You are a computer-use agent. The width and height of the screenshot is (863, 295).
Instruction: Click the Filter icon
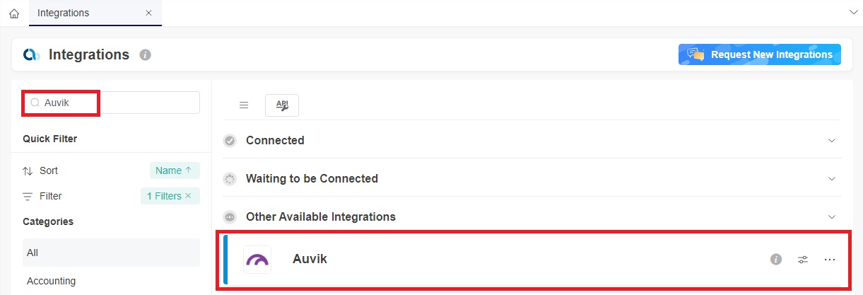point(28,196)
